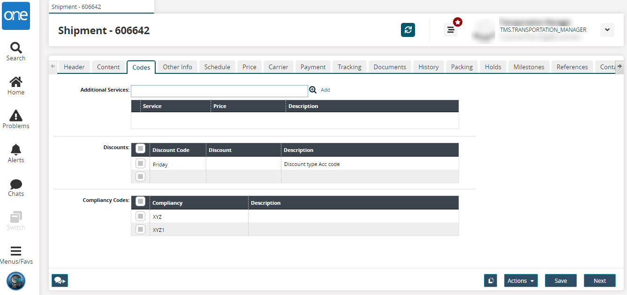
Task: Open the Carrier tab
Action: [x=279, y=67]
